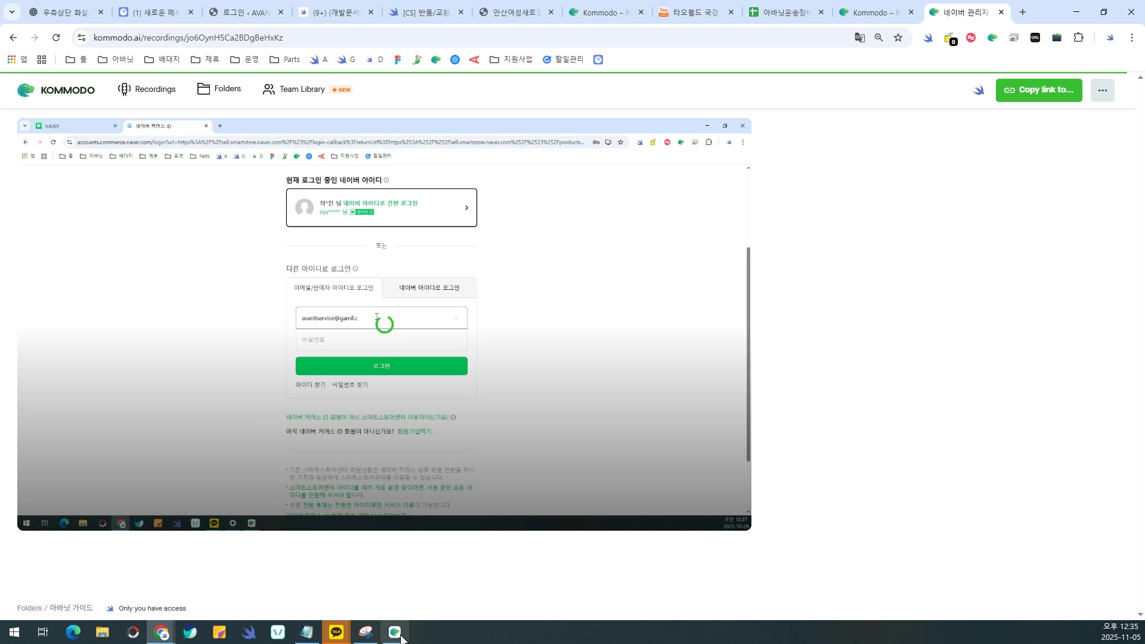The image size is (1145, 644).
Task: Open the taskbar clock and date
Action: click(x=1120, y=632)
